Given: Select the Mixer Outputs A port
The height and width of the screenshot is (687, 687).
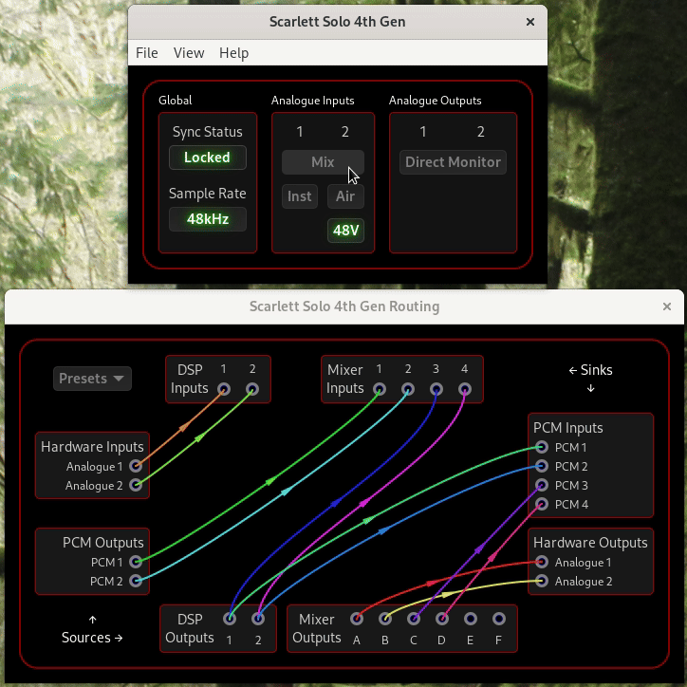Looking at the screenshot, I should tap(357, 619).
